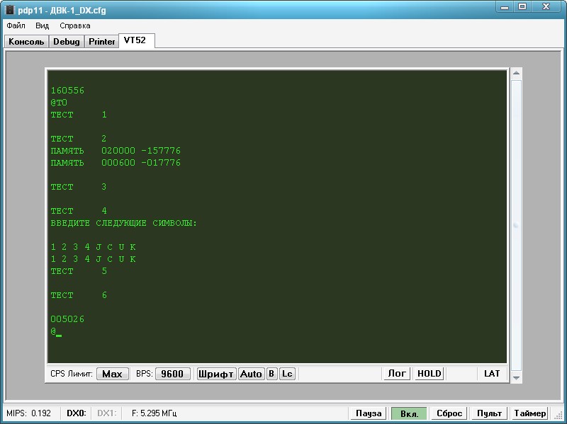567x424 pixels.
Task: Change the BPS 9600 setting
Action: coord(172,374)
